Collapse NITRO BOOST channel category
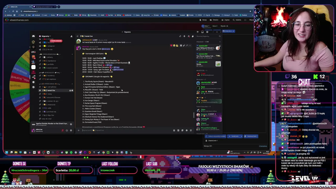Viewport: 336px width, 189px height. pos(50,72)
